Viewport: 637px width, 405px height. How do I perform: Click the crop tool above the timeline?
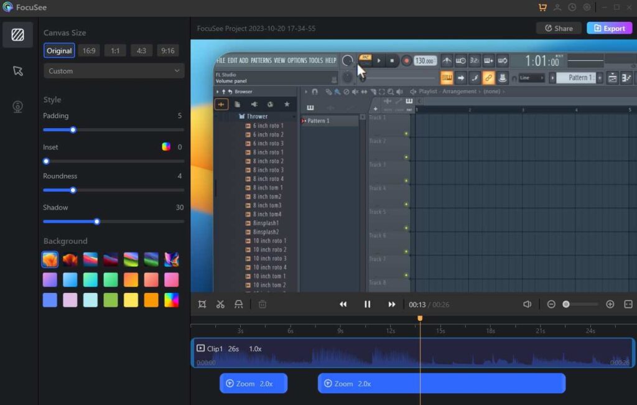(202, 304)
